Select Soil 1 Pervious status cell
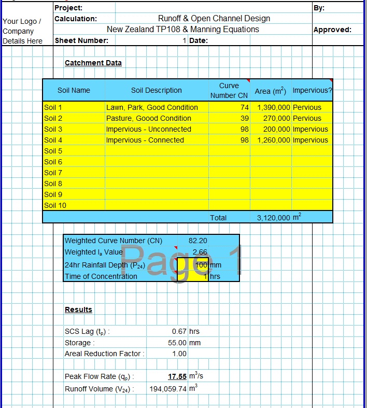 point(311,107)
